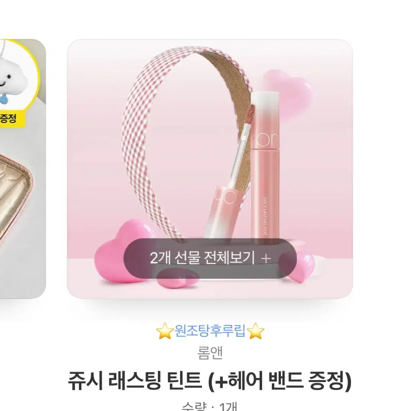Select the 쥬시 래스팅 틴트 product title
The width and height of the screenshot is (411, 411).
(x=210, y=381)
